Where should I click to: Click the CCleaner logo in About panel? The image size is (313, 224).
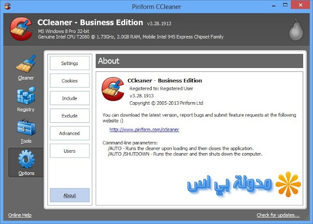coord(113,89)
